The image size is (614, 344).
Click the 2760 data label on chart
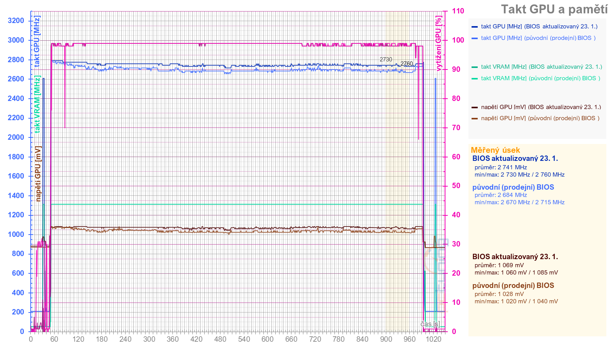pos(407,64)
